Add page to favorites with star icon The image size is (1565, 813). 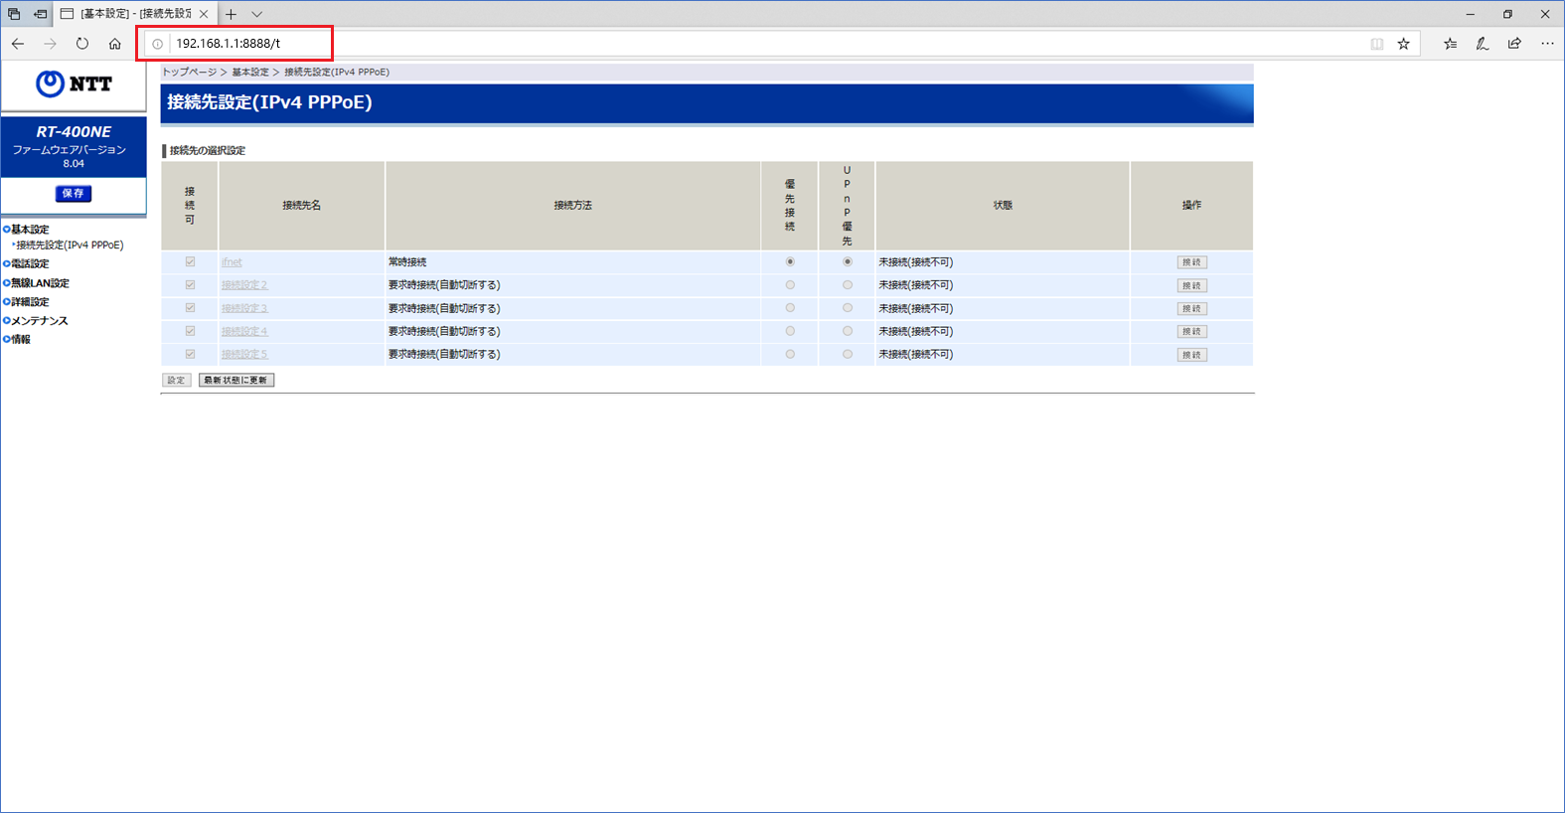point(1403,44)
